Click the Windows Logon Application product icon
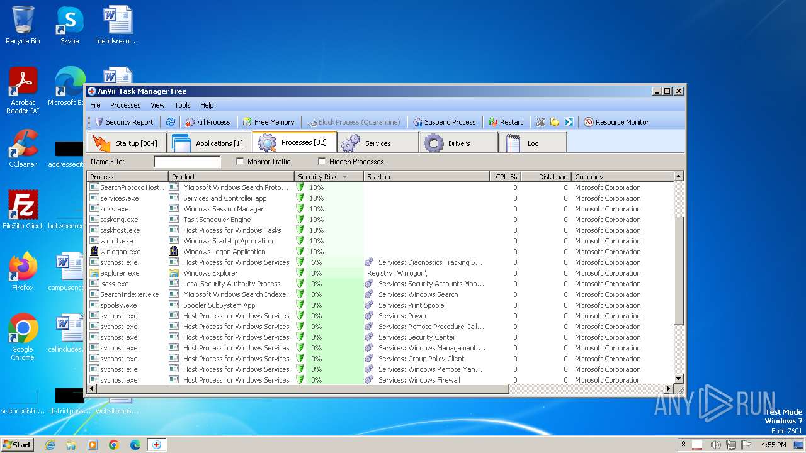 tap(174, 252)
